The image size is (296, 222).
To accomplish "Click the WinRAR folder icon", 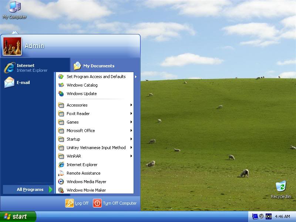I will (x=61, y=156).
